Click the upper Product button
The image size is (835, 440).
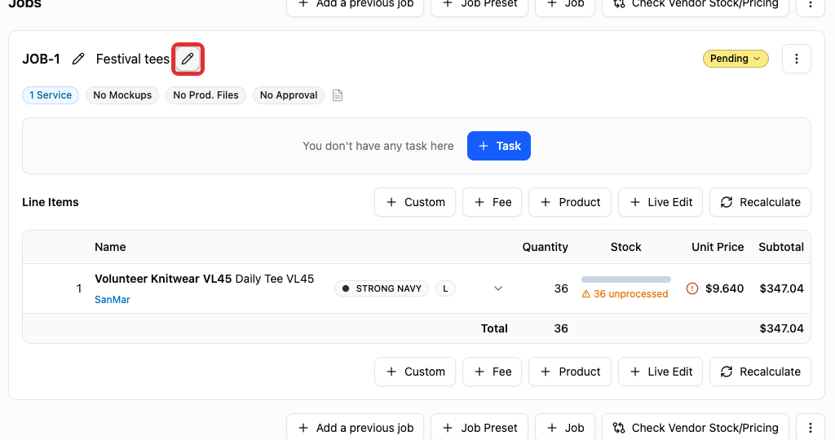coord(570,202)
